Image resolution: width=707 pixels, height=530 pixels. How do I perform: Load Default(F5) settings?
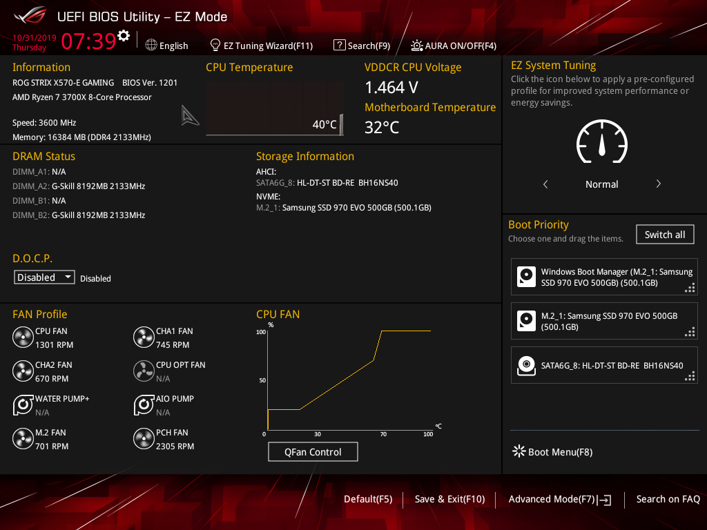(x=368, y=499)
